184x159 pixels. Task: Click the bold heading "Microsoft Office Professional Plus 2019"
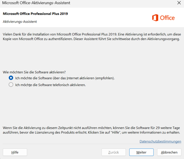coord(35,14)
